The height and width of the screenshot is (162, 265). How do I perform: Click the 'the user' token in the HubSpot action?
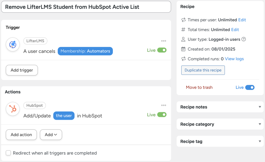click(64, 116)
